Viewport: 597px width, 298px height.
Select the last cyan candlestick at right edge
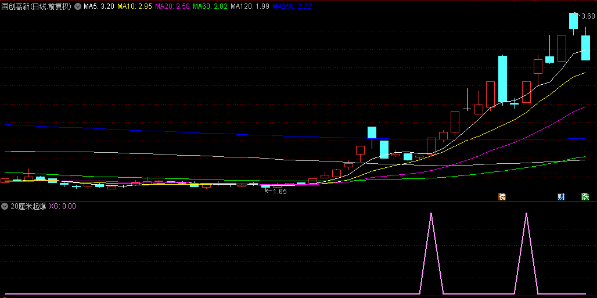[585, 48]
